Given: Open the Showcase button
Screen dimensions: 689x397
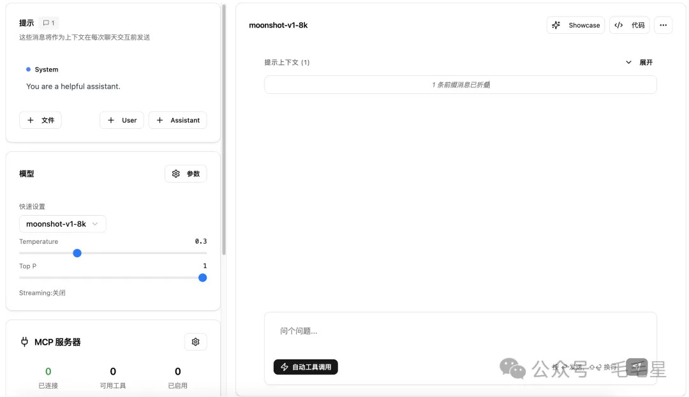Looking at the screenshot, I should coord(575,25).
